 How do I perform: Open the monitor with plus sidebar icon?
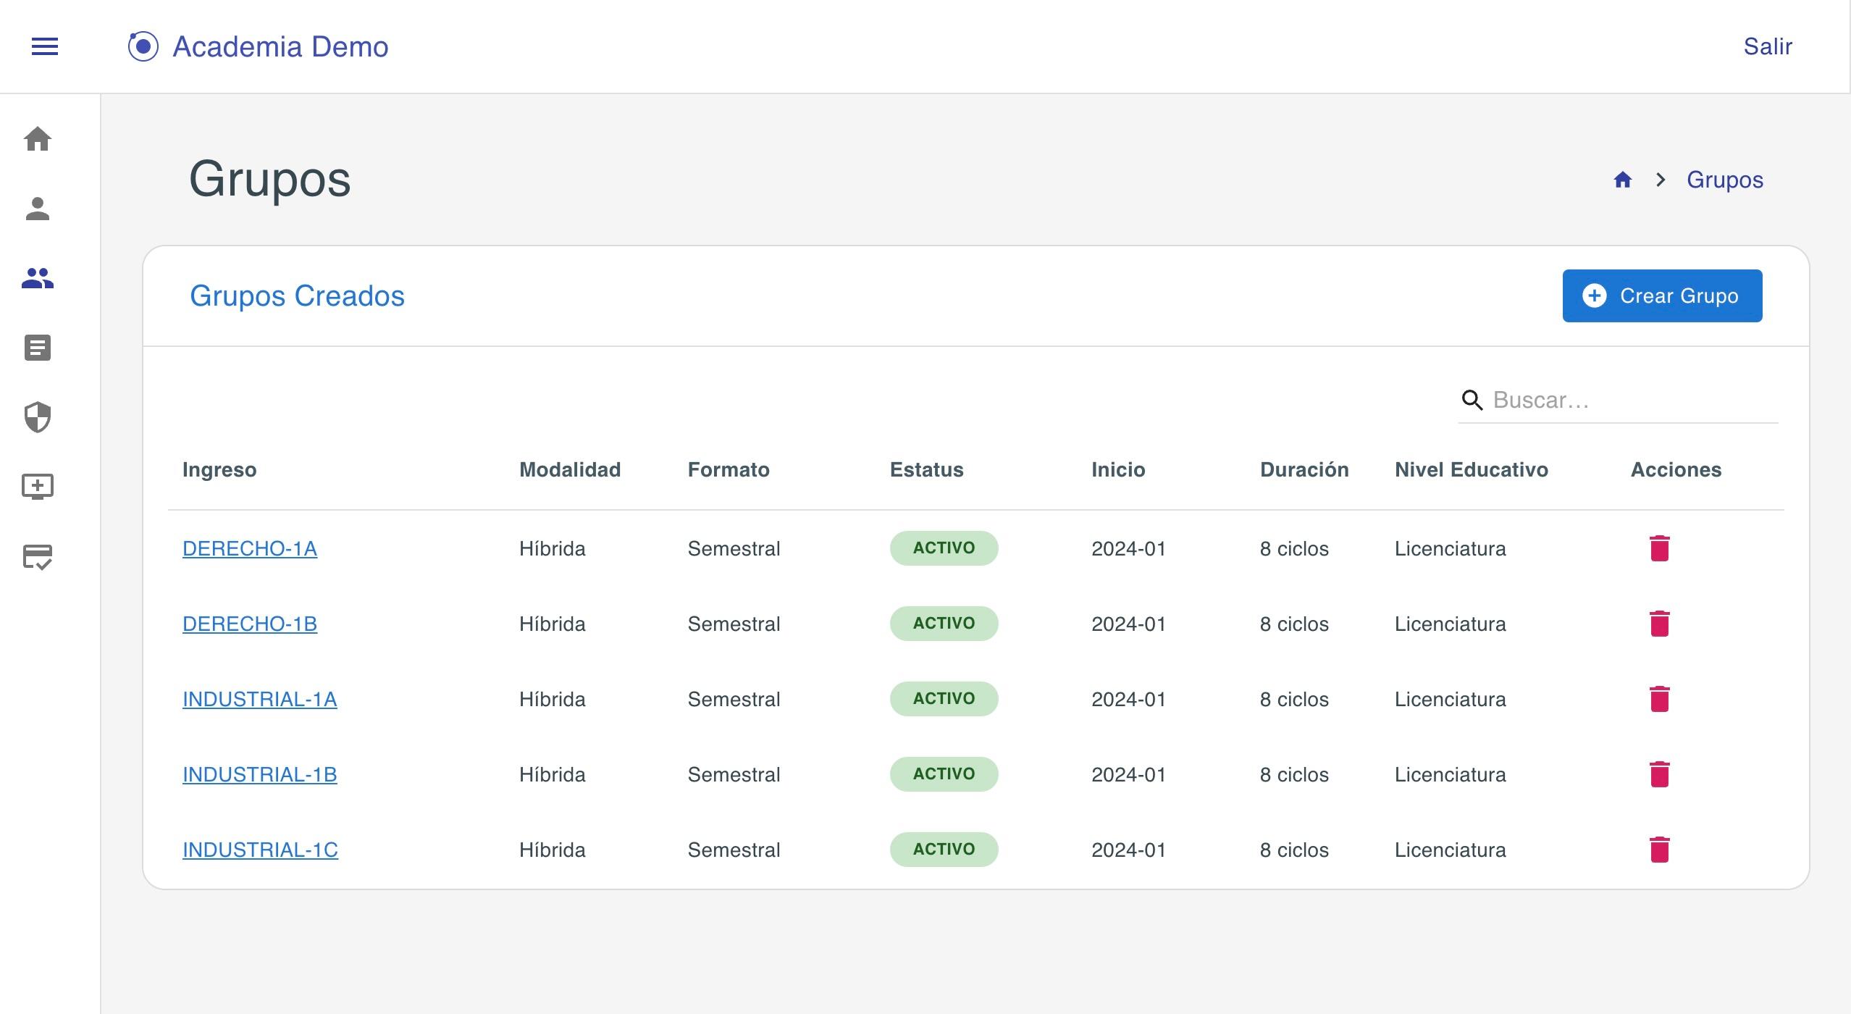38,487
